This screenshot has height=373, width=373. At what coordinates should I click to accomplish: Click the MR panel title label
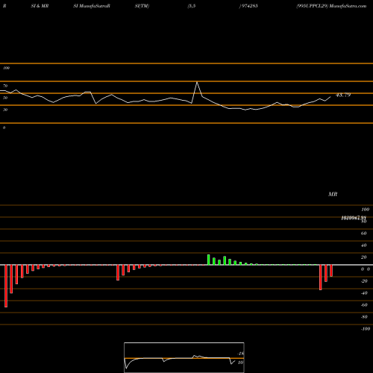[333, 194]
